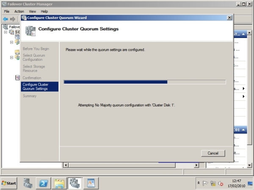Click the 'Attempting No Majority' status text
This screenshot has width=254, height=190.
click(126, 105)
